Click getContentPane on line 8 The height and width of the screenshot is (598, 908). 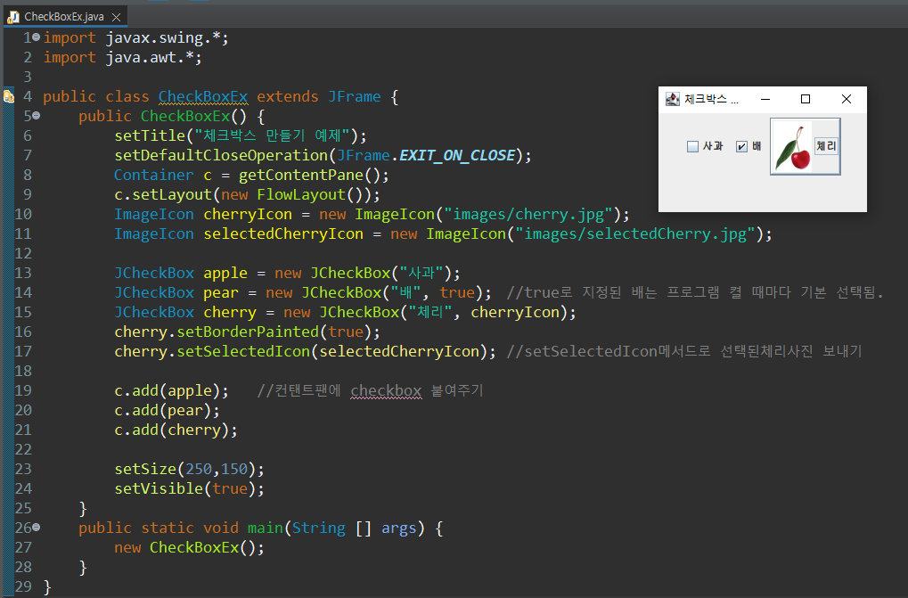point(300,175)
